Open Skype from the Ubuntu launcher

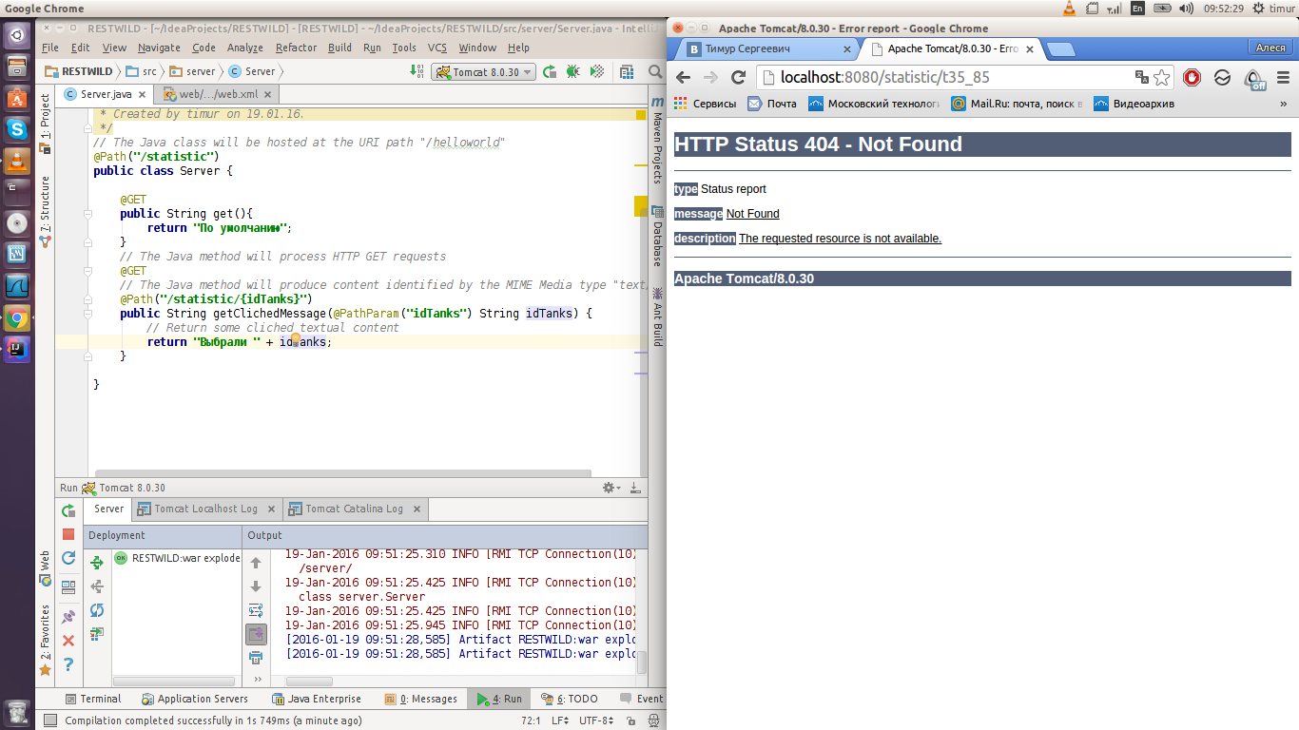17,127
